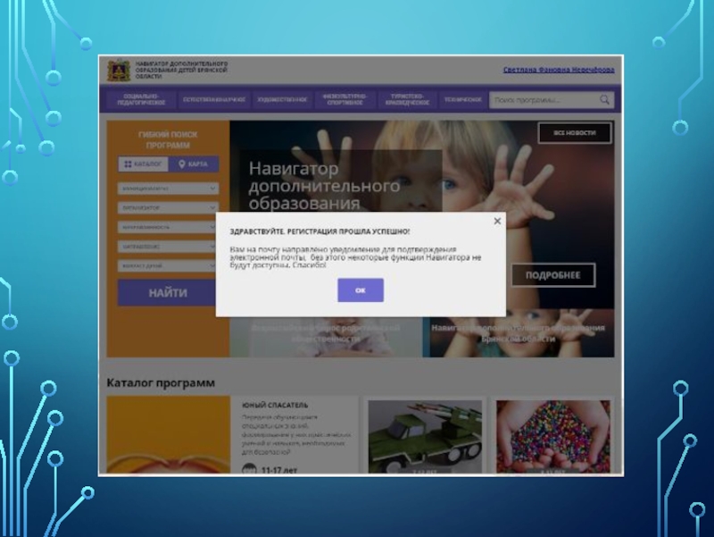
Task: Click the Подробнее banner button
Action: click(x=553, y=275)
